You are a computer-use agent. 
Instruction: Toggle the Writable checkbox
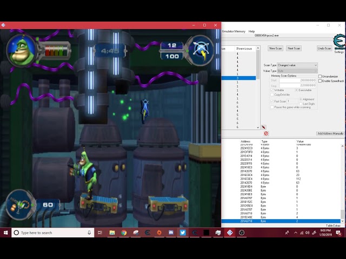point(272,90)
